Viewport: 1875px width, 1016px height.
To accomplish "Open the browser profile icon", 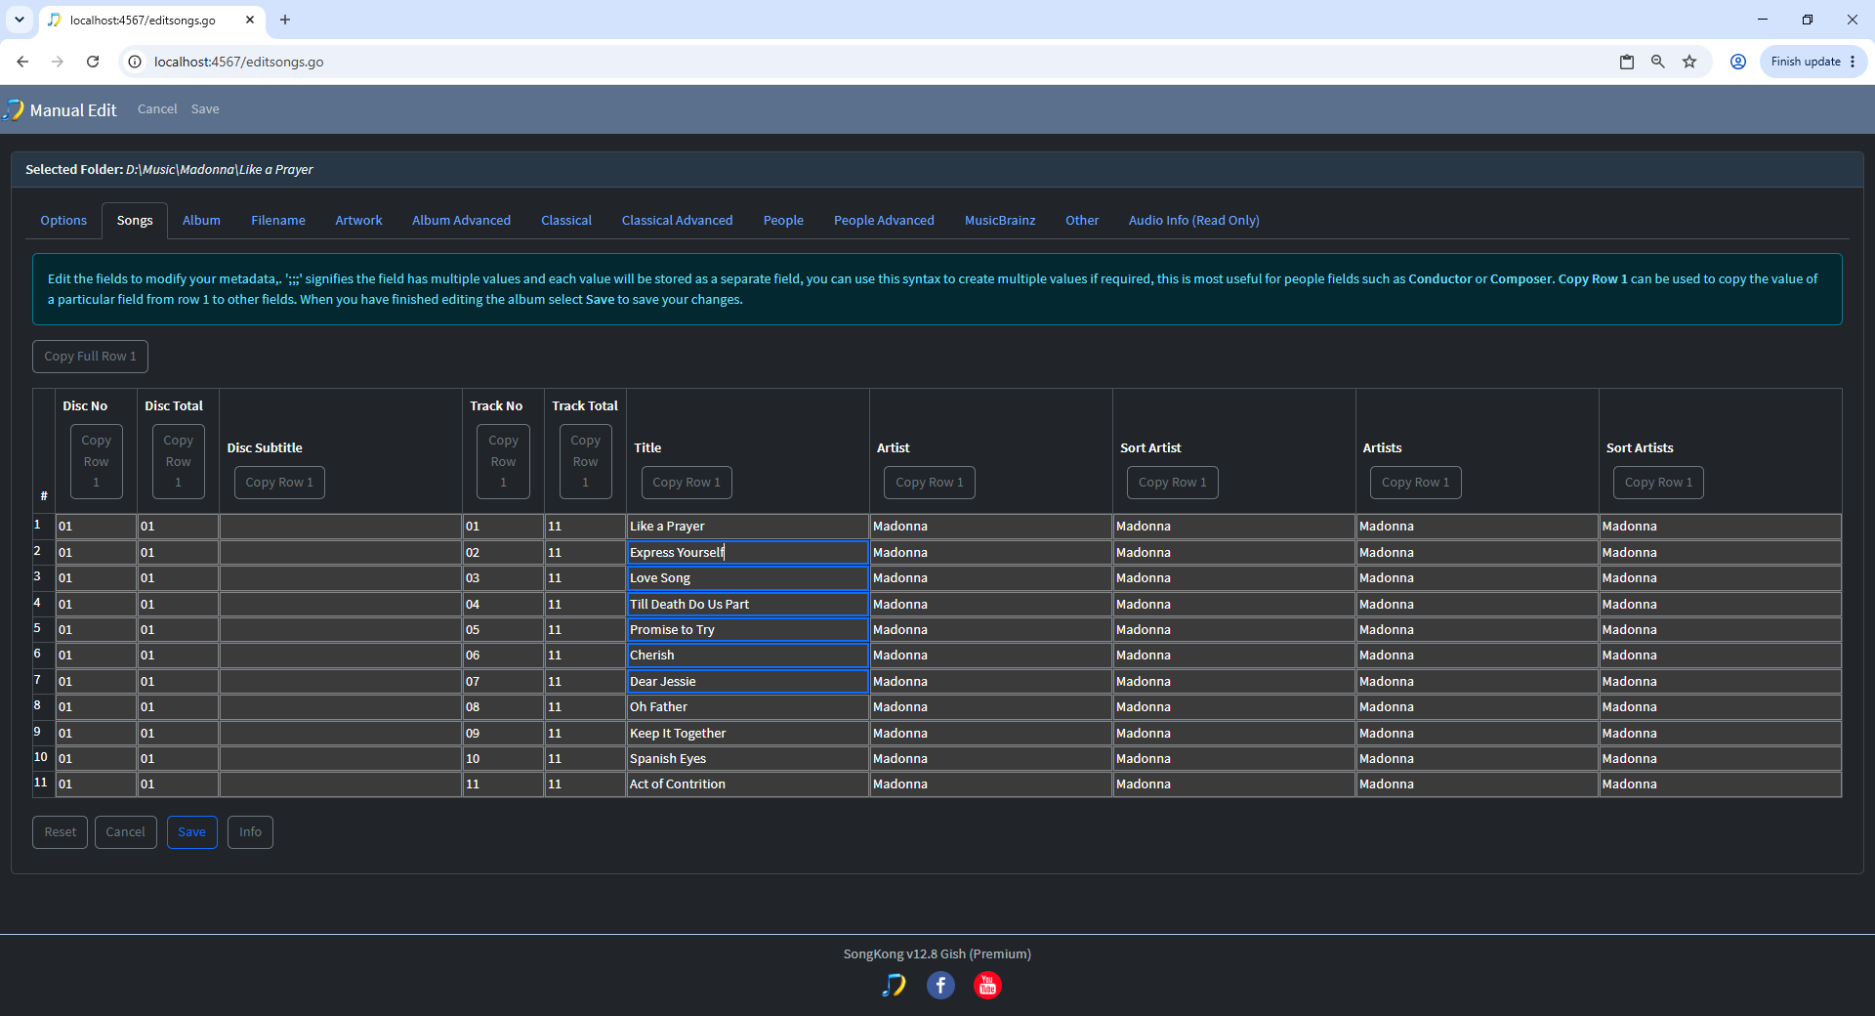I will point(1738,62).
